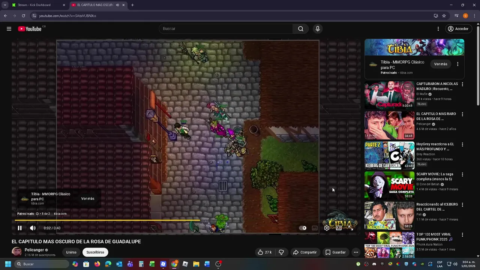Open options for CAPTURARON A NICOLAS MADURO video

[x=462, y=84]
